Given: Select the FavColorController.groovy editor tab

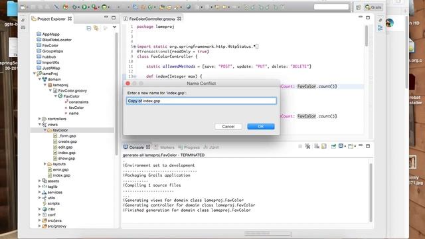Looking at the screenshot, I should pyautogui.click(x=152, y=19).
